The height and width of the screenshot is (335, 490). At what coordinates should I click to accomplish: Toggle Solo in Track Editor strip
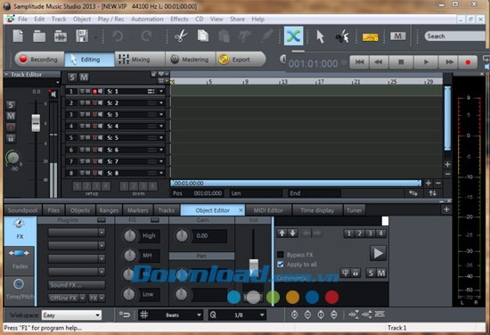click(x=11, y=105)
